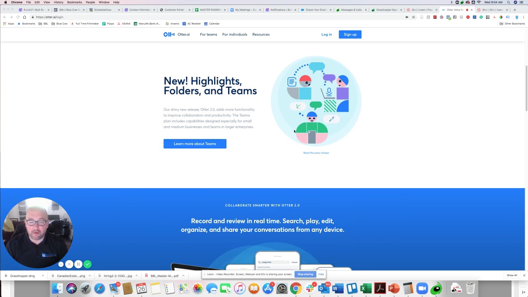Viewport: 528px width, 297px height.
Task: Open the Resources nav item
Action: [261, 34]
